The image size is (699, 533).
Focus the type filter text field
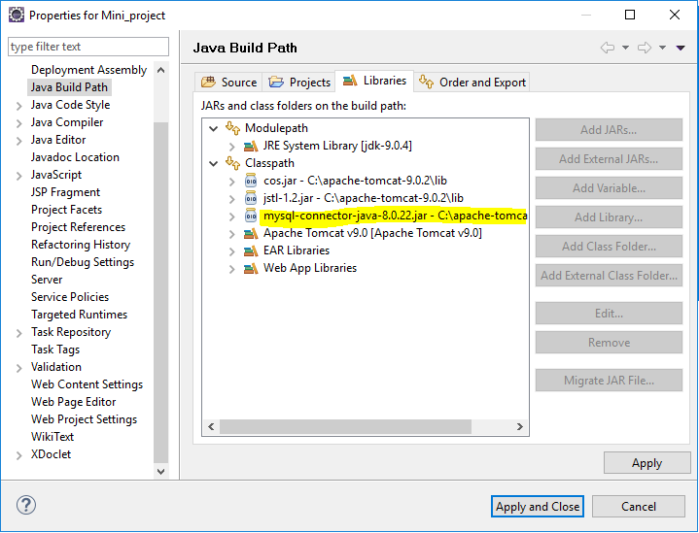click(88, 47)
